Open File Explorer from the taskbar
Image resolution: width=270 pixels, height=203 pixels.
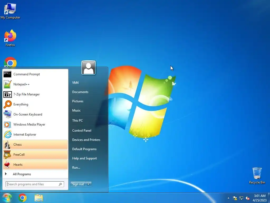point(38,198)
